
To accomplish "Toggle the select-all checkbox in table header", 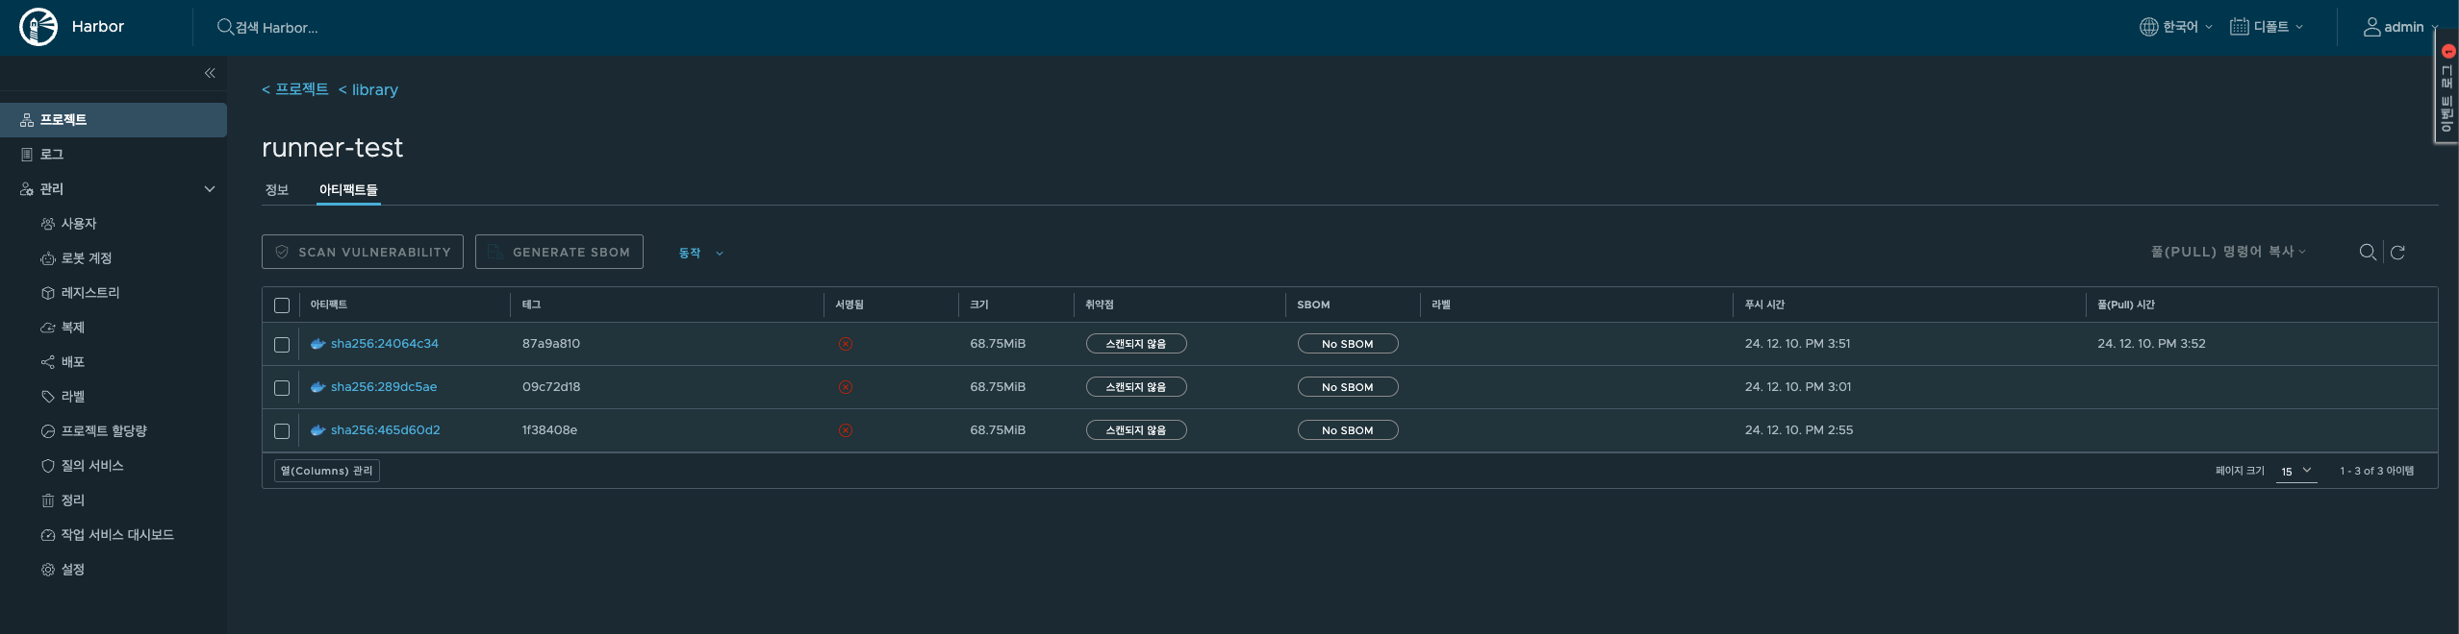I will coord(282,305).
